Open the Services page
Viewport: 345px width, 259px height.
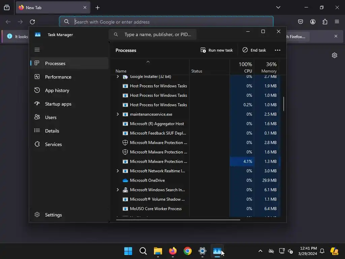69,144
